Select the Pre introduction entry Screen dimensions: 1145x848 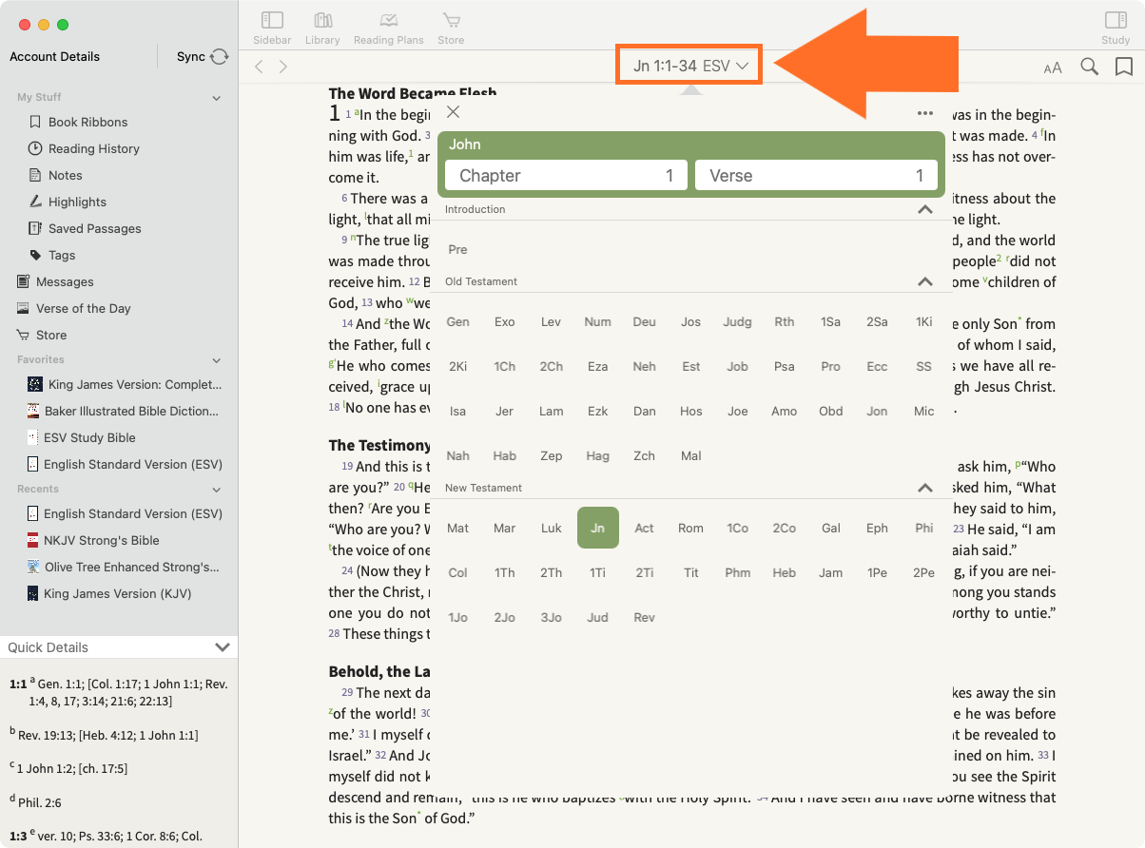[x=457, y=250]
